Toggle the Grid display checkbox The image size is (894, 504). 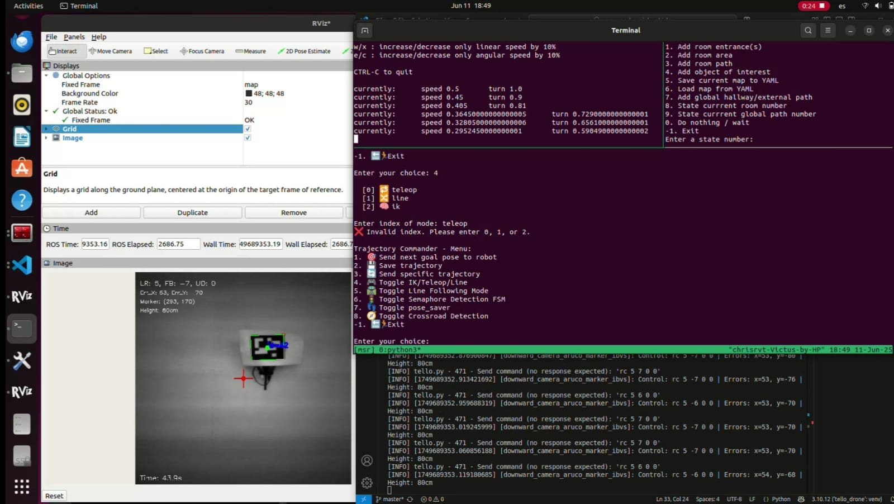pyautogui.click(x=248, y=129)
